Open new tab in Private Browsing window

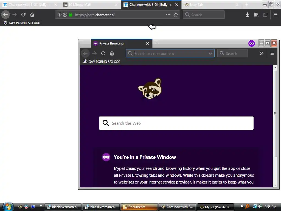157,43
